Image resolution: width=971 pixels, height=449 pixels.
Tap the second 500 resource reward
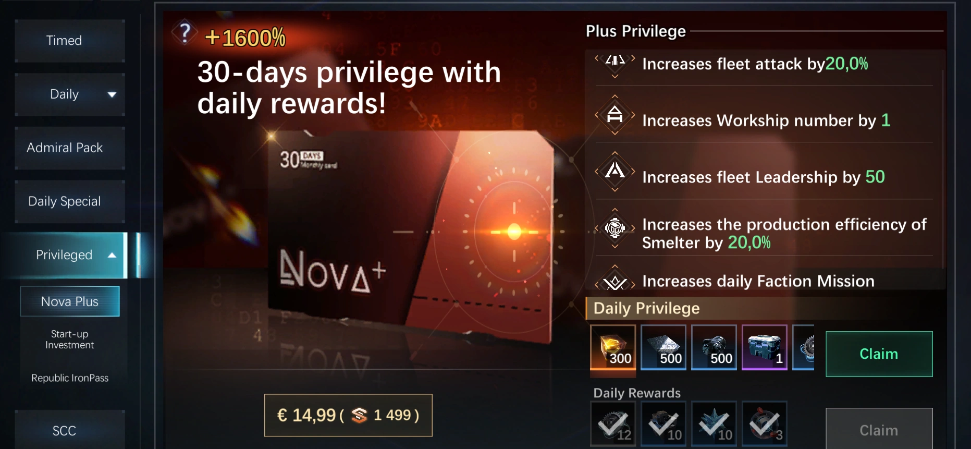tap(714, 347)
